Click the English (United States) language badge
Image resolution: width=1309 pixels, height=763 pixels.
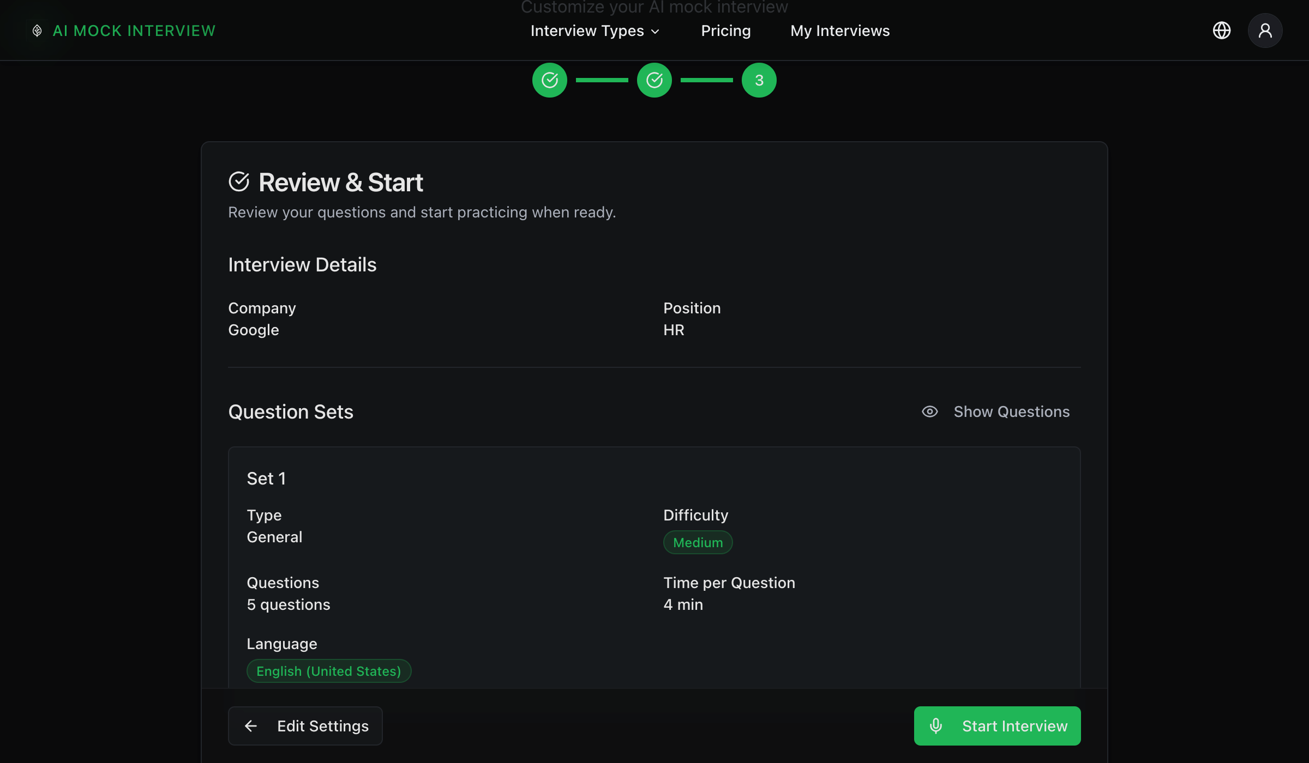pyautogui.click(x=329, y=671)
